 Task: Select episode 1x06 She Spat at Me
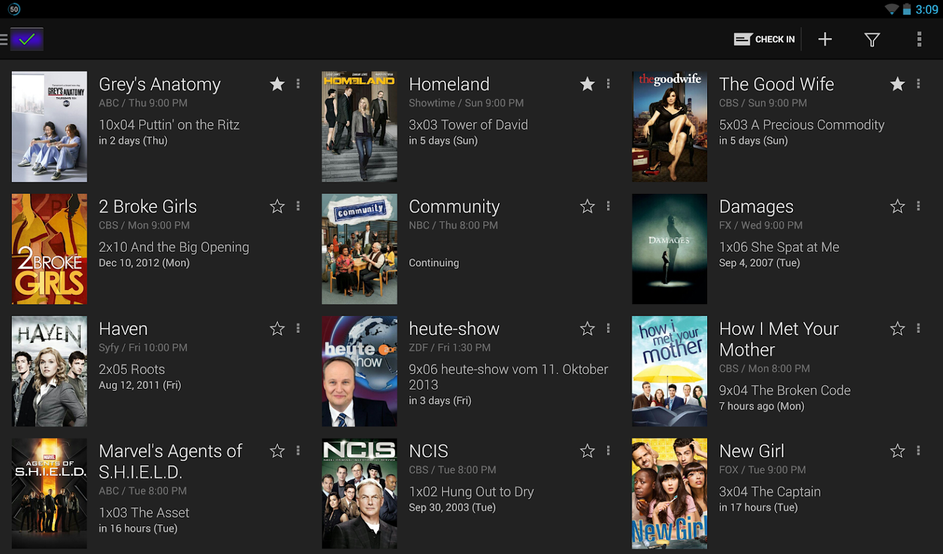click(x=779, y=247)
